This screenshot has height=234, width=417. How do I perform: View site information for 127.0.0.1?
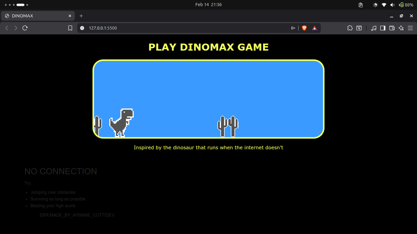point(82,28)
